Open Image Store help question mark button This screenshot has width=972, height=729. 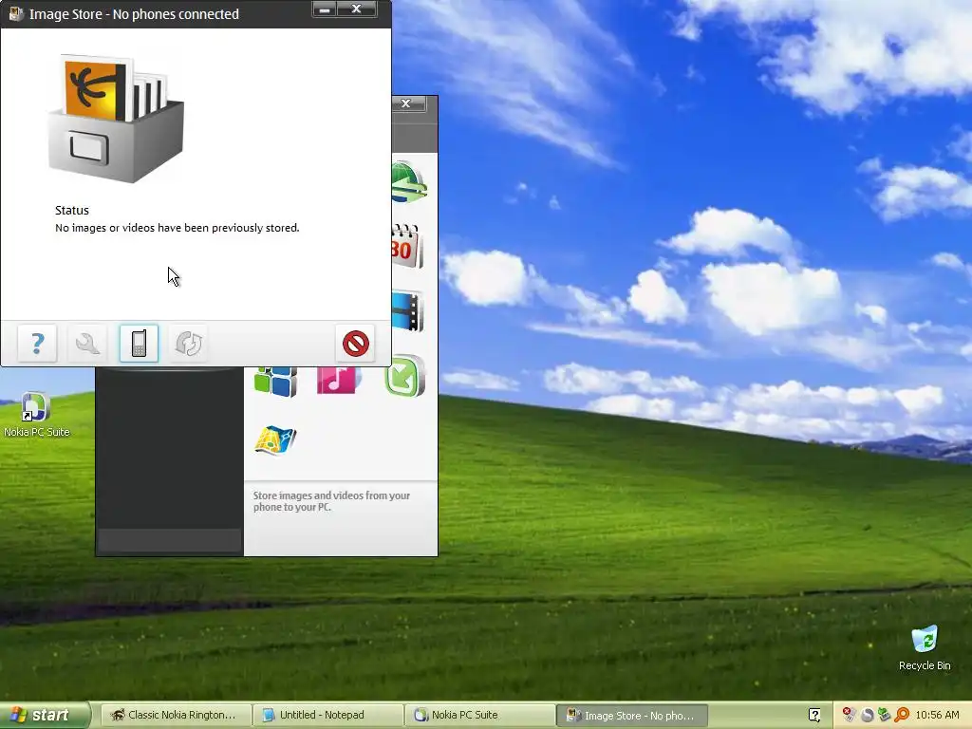coord(37,343)
